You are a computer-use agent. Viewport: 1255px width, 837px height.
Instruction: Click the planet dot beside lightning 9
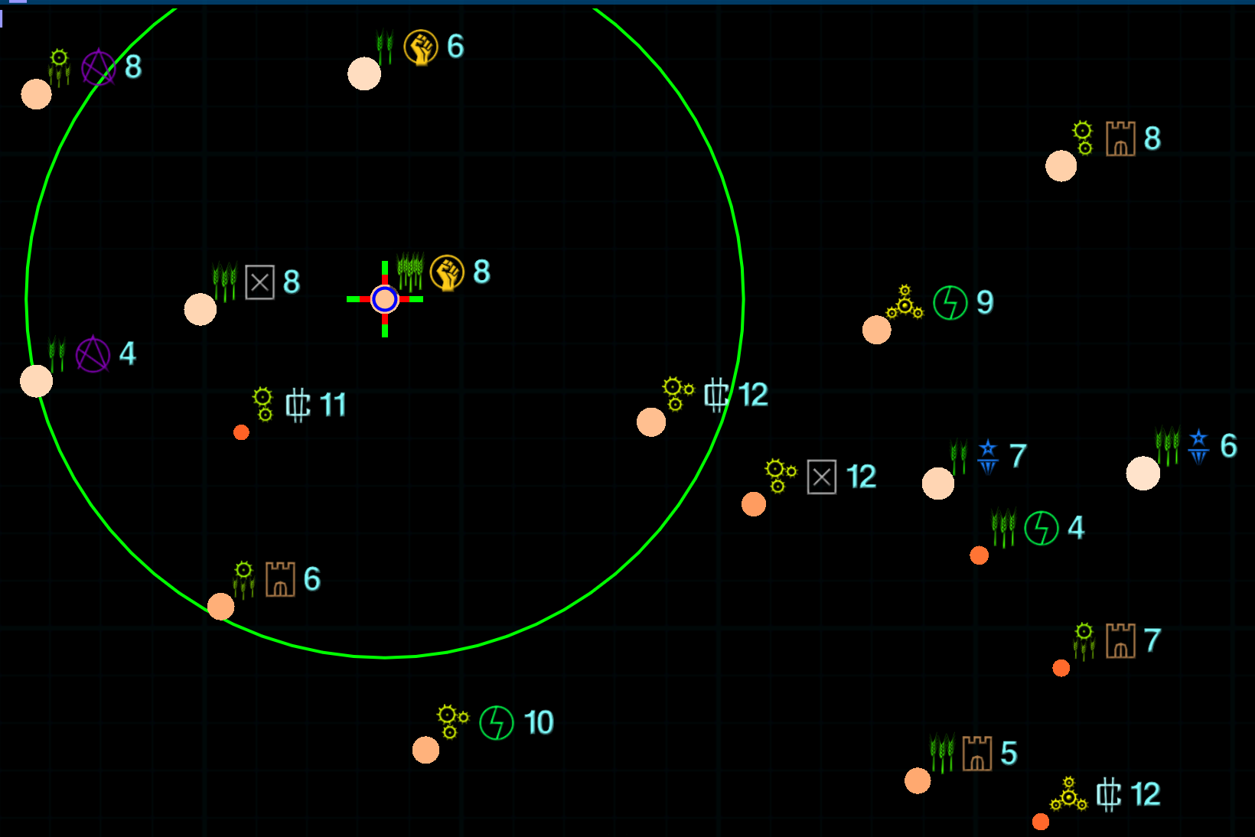[x=877, y=330]
